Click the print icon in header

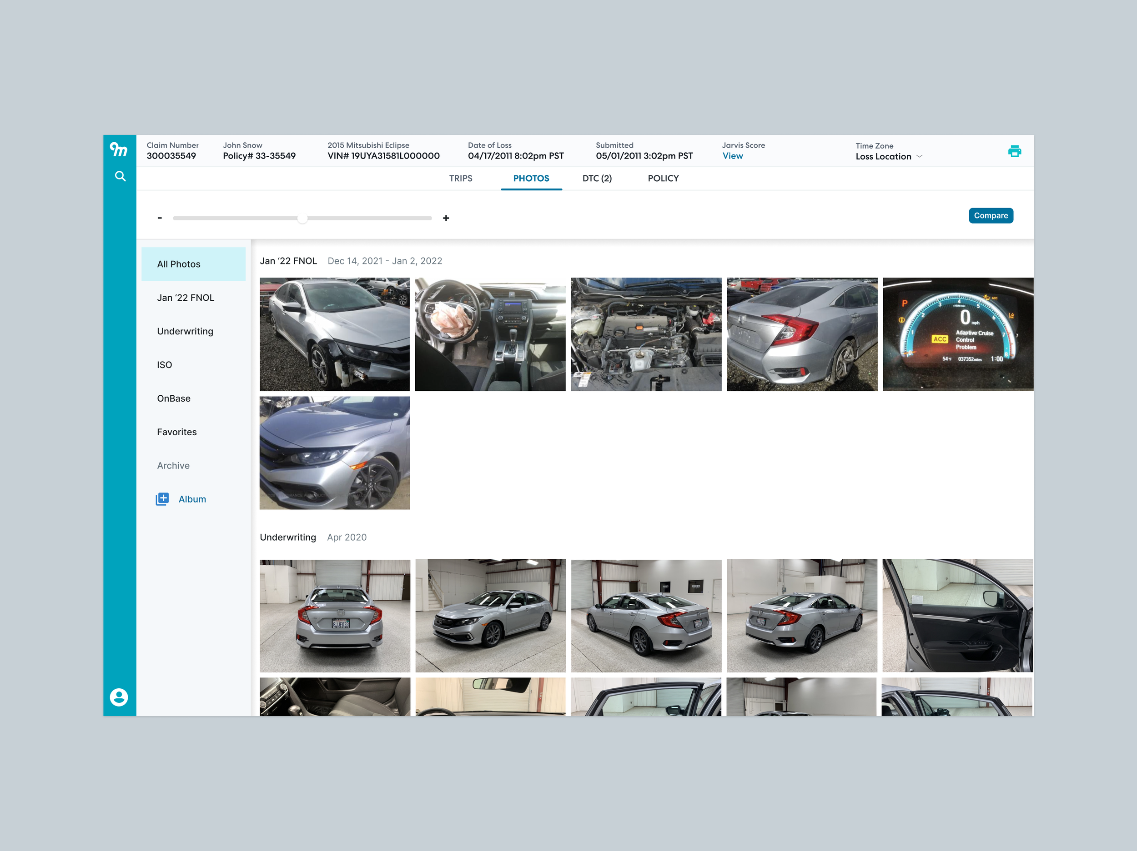pyautogui.click(x=1014, y=151)
